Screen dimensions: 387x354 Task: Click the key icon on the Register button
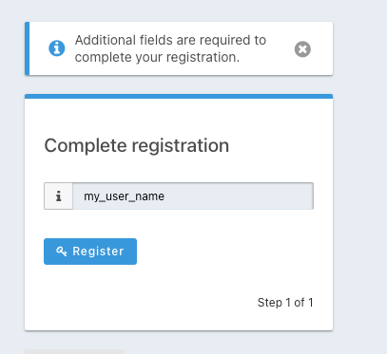coord(62,252)
